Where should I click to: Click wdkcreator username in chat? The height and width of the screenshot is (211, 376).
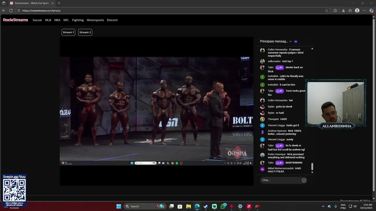coord(274,61)
